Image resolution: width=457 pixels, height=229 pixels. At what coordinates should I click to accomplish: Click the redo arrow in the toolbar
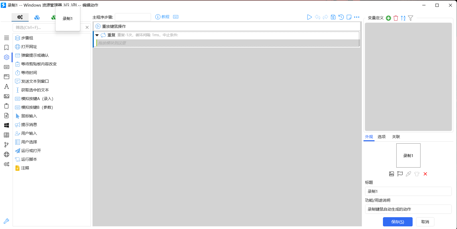tap(325, 17)
